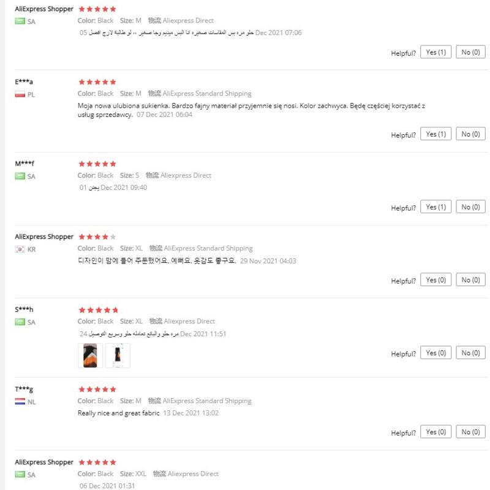Open second photo thumbnail in S***h's review

(x=118, y=355)
